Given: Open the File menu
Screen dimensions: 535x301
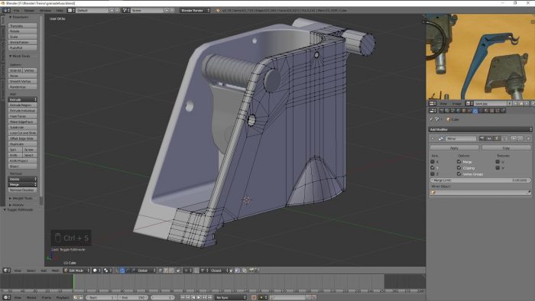Looking at the screenshot, I should point(16,10).
